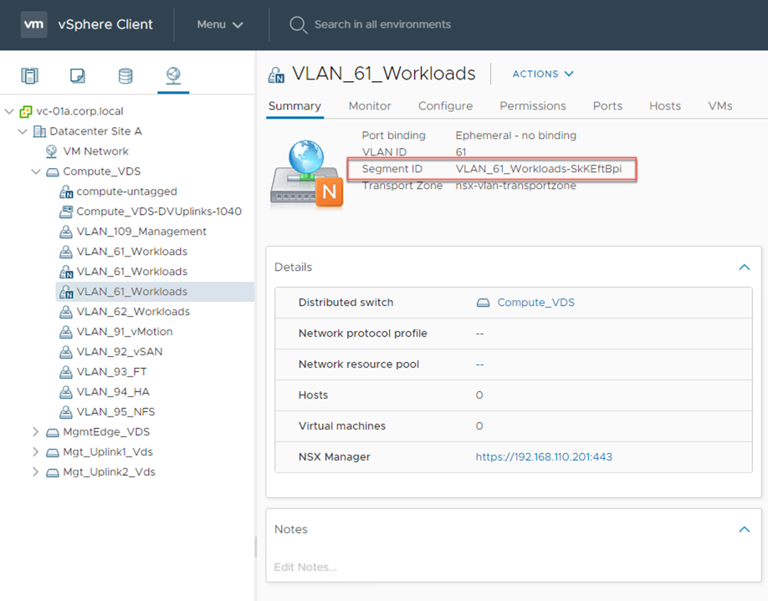Collapse the Compute_VDS tree node
The height and width of the screenshot is (601, 768).
[36, 172]
